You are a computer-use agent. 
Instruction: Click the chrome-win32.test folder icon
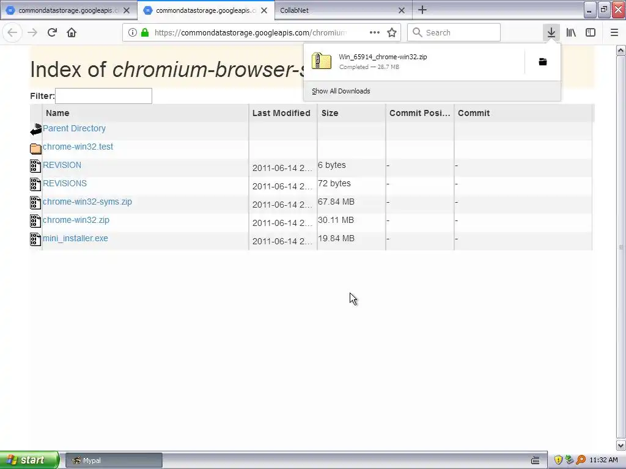pos(35,148)
